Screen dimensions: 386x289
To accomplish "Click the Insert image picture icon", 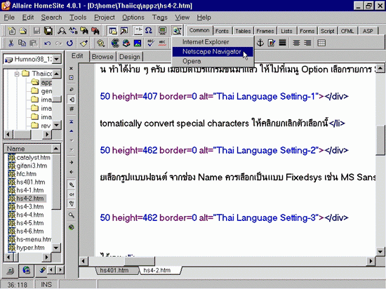I will [138, 43].
